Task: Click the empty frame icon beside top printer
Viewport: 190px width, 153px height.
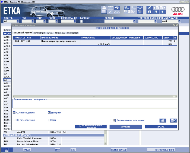Action: [x=110, y=8]
